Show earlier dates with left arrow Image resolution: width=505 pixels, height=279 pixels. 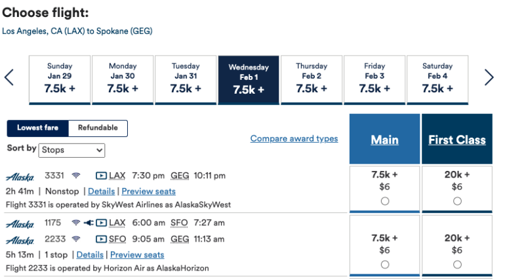(x=9, y=78)
